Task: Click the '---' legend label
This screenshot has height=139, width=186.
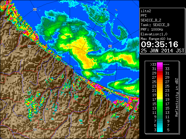Action: point(166,64)
